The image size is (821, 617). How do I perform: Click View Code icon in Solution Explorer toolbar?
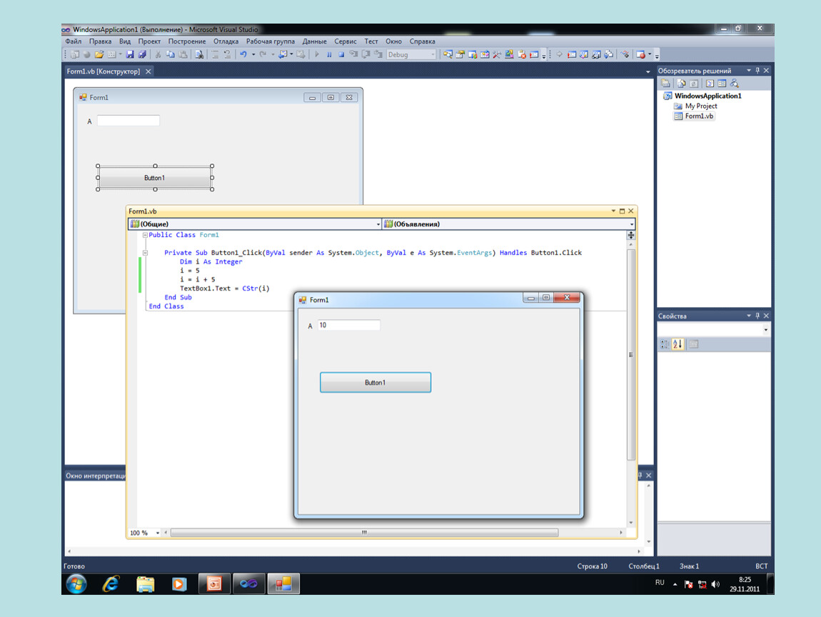(x=710, y=84)
